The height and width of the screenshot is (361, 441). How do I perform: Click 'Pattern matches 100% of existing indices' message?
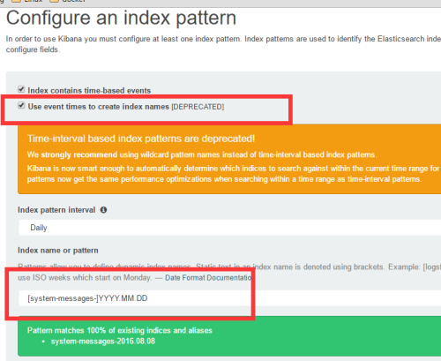coord(120,330)
